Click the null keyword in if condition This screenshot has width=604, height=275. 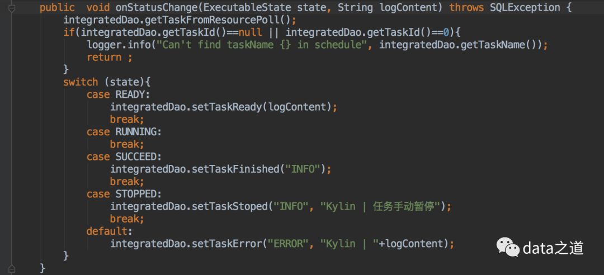250,33
